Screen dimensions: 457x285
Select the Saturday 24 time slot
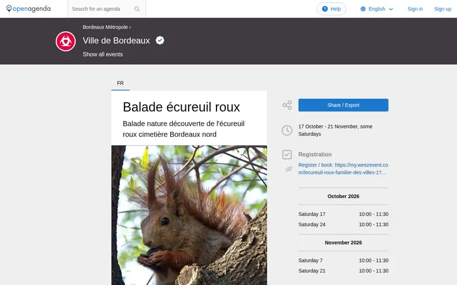343,224
